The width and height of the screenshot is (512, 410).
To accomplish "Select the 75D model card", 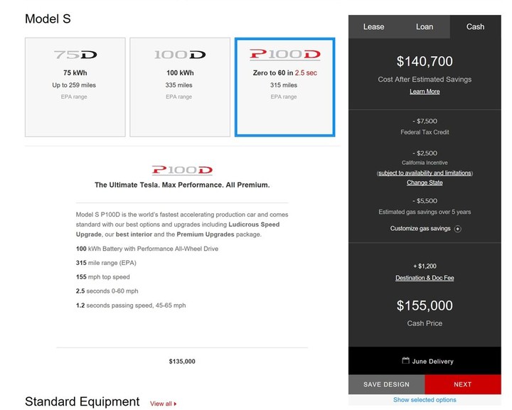I will click(75, 87).
